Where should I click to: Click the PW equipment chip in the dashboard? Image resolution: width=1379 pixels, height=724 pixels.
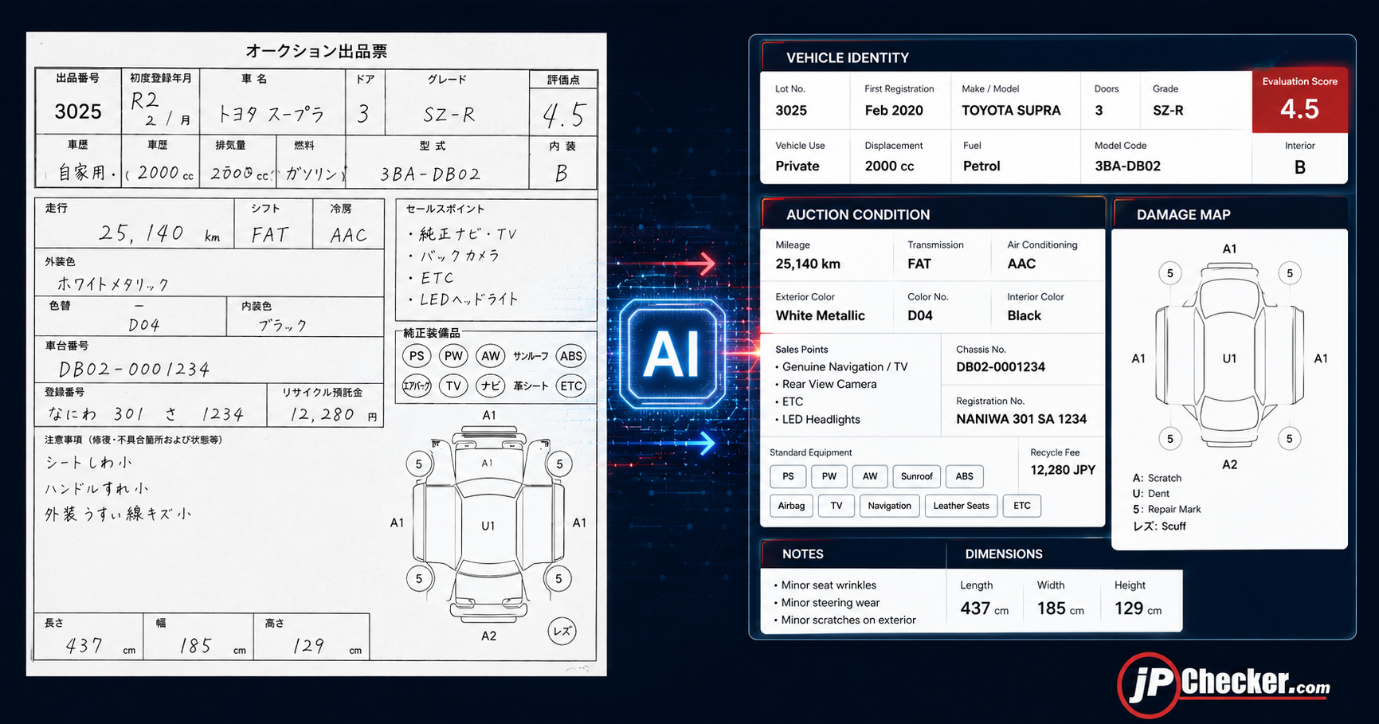pyautogui.click(x=829, y=476)
